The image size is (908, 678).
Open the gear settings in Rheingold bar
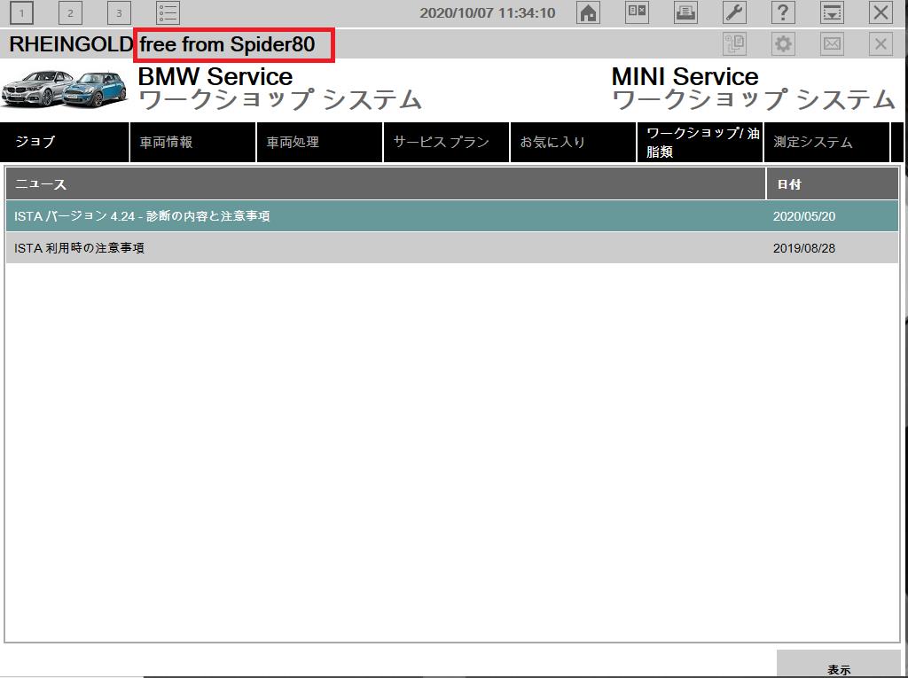point(783,44)
